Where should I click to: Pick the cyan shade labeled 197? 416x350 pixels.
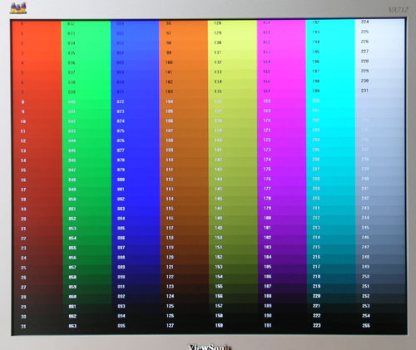pos(330,71)
